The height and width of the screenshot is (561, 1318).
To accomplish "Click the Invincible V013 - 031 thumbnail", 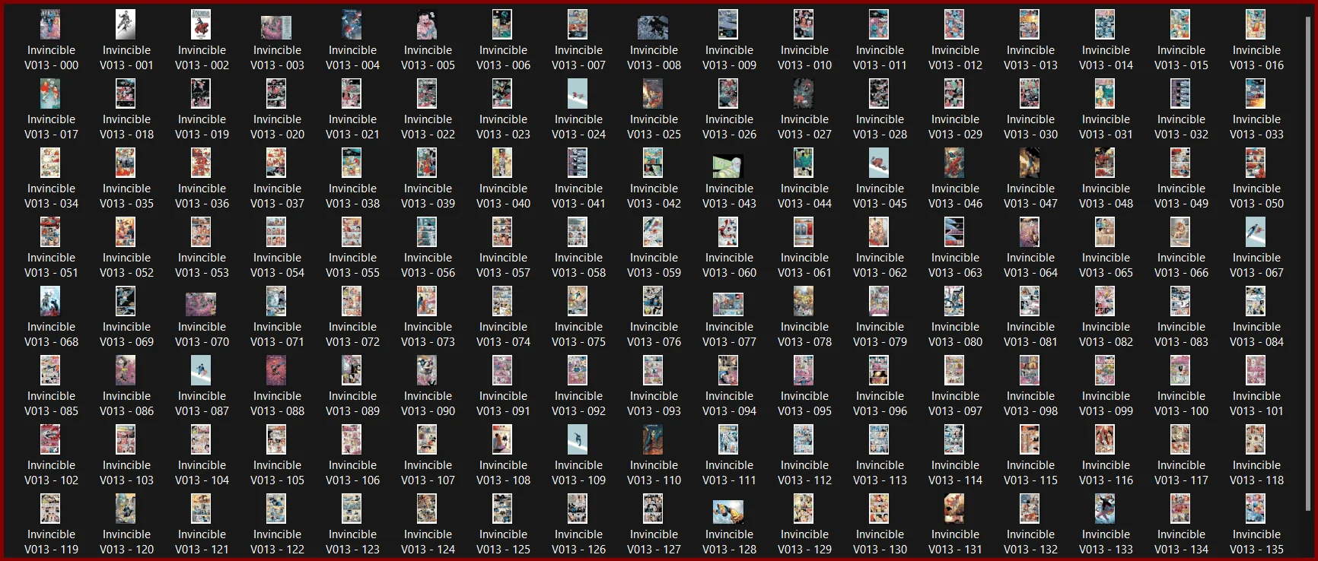I will point(1105,93).
